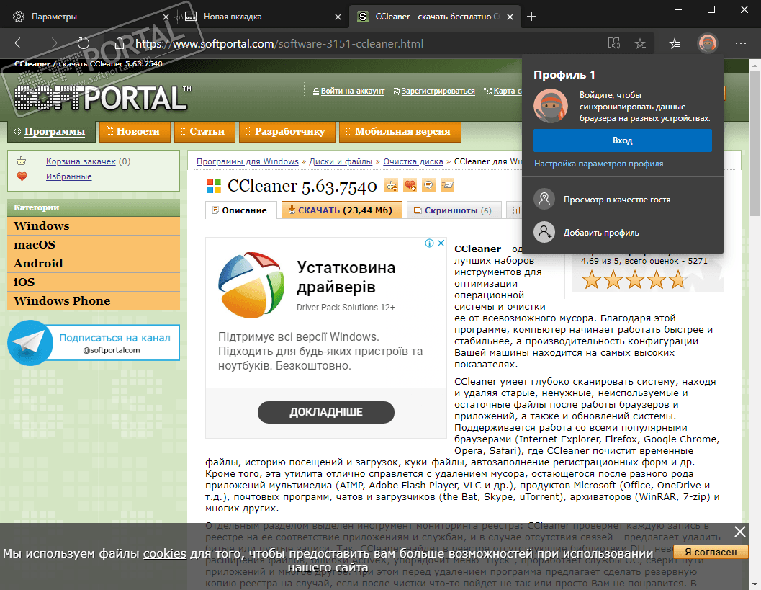Open a new tab with plus button
The image size is (761, 590).
click(532, 17)
